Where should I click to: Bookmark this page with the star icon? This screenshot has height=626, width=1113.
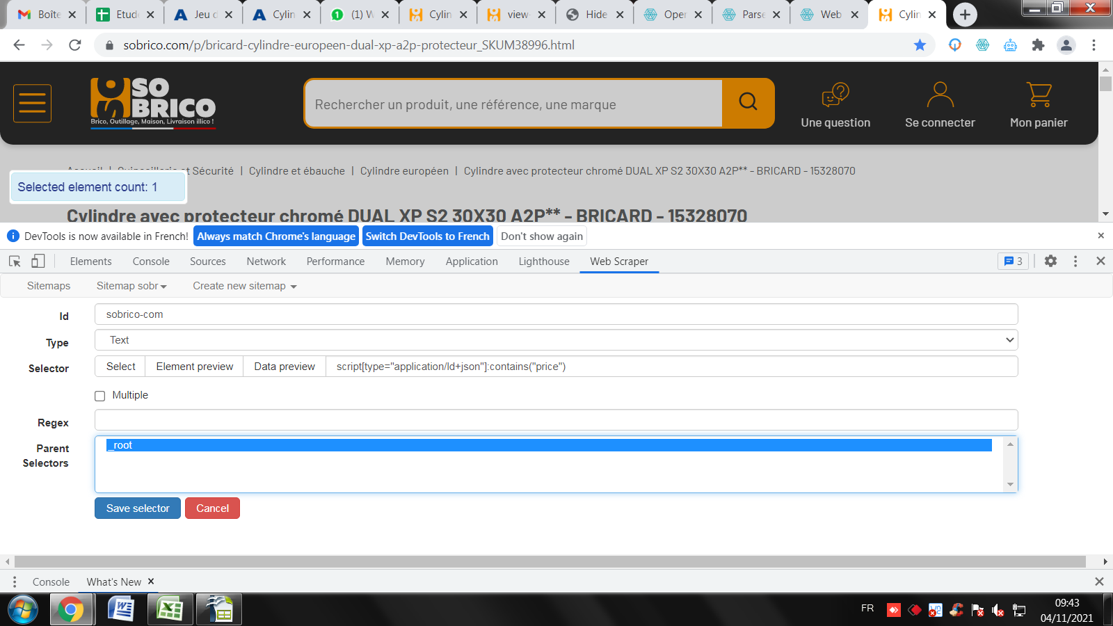pos(920,45)
